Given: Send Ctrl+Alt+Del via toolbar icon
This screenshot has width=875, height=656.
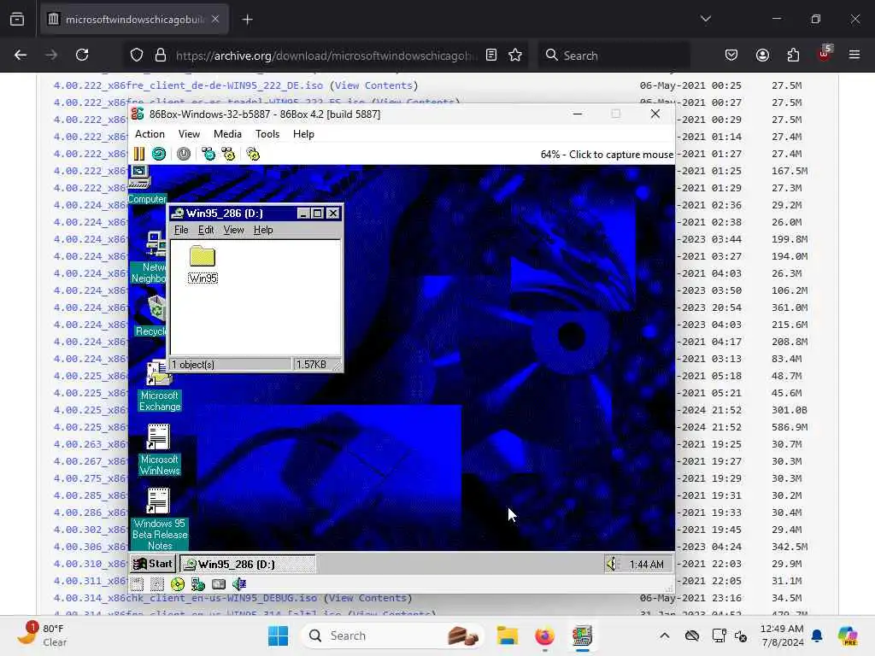Looking at the screenshot, I should [208, 154].
